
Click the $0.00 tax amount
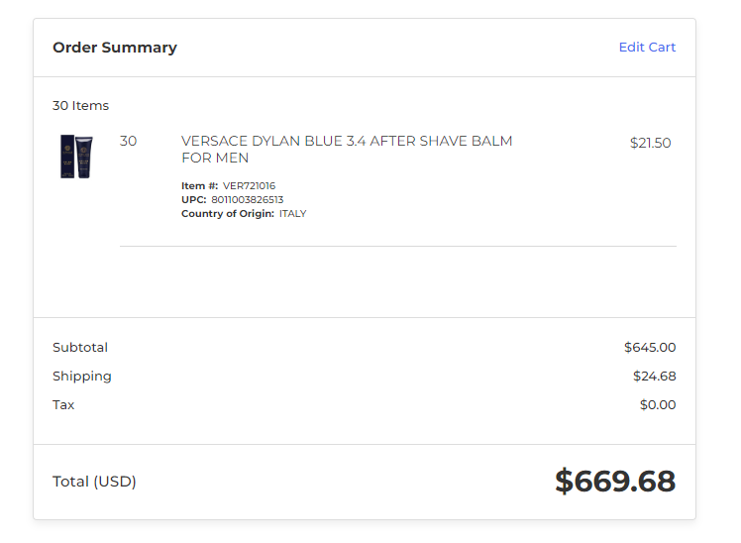(658, 405)
